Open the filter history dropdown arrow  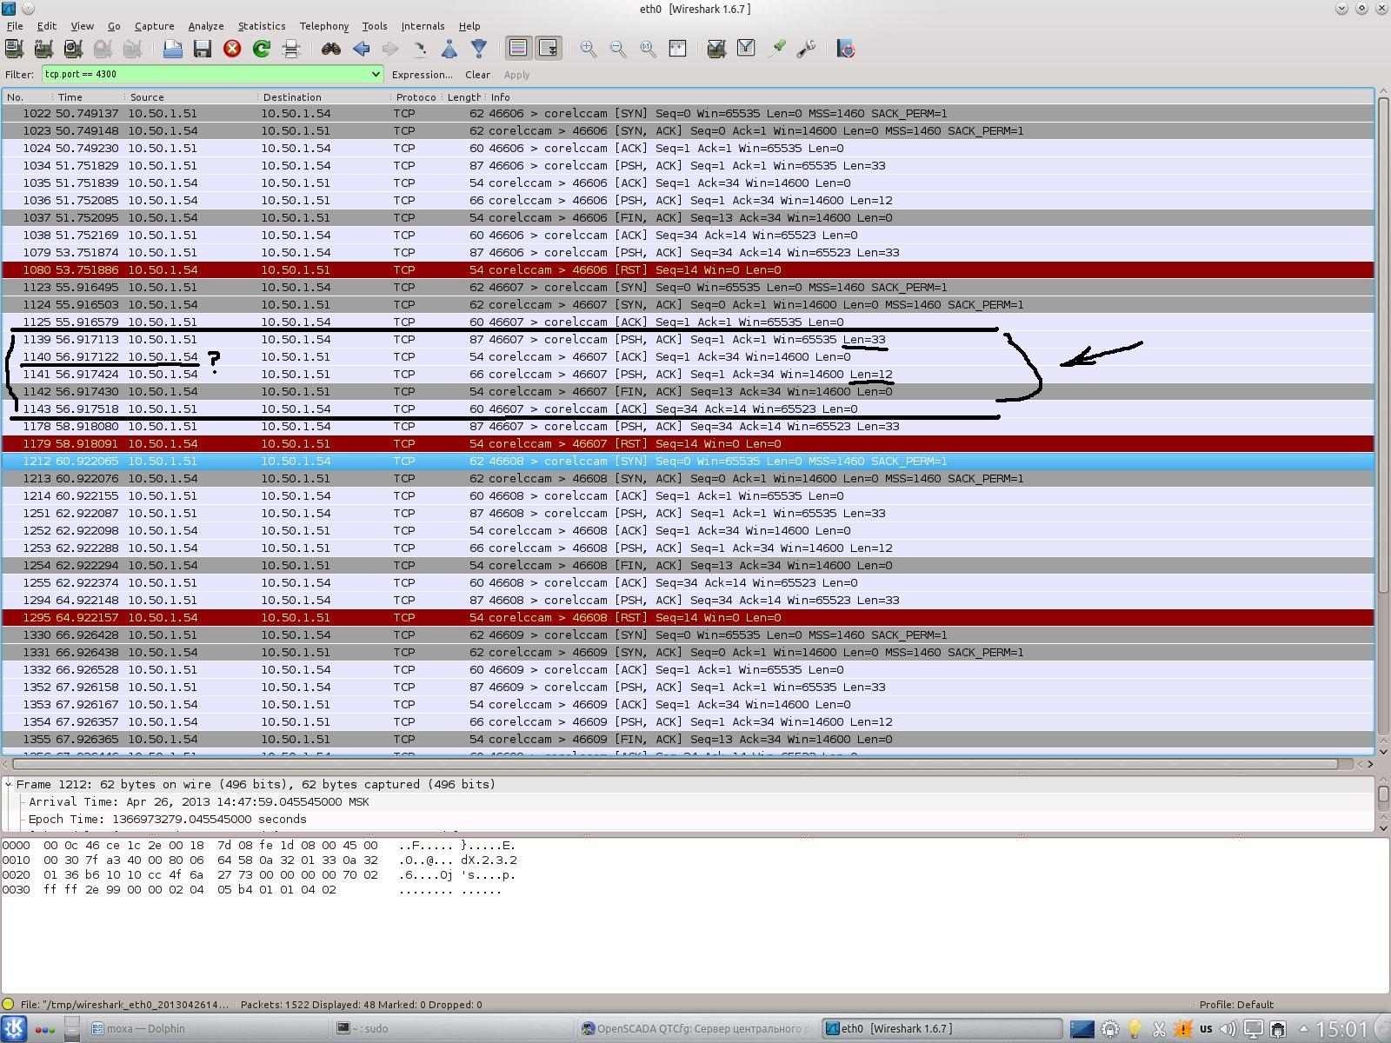click(376, 75)
